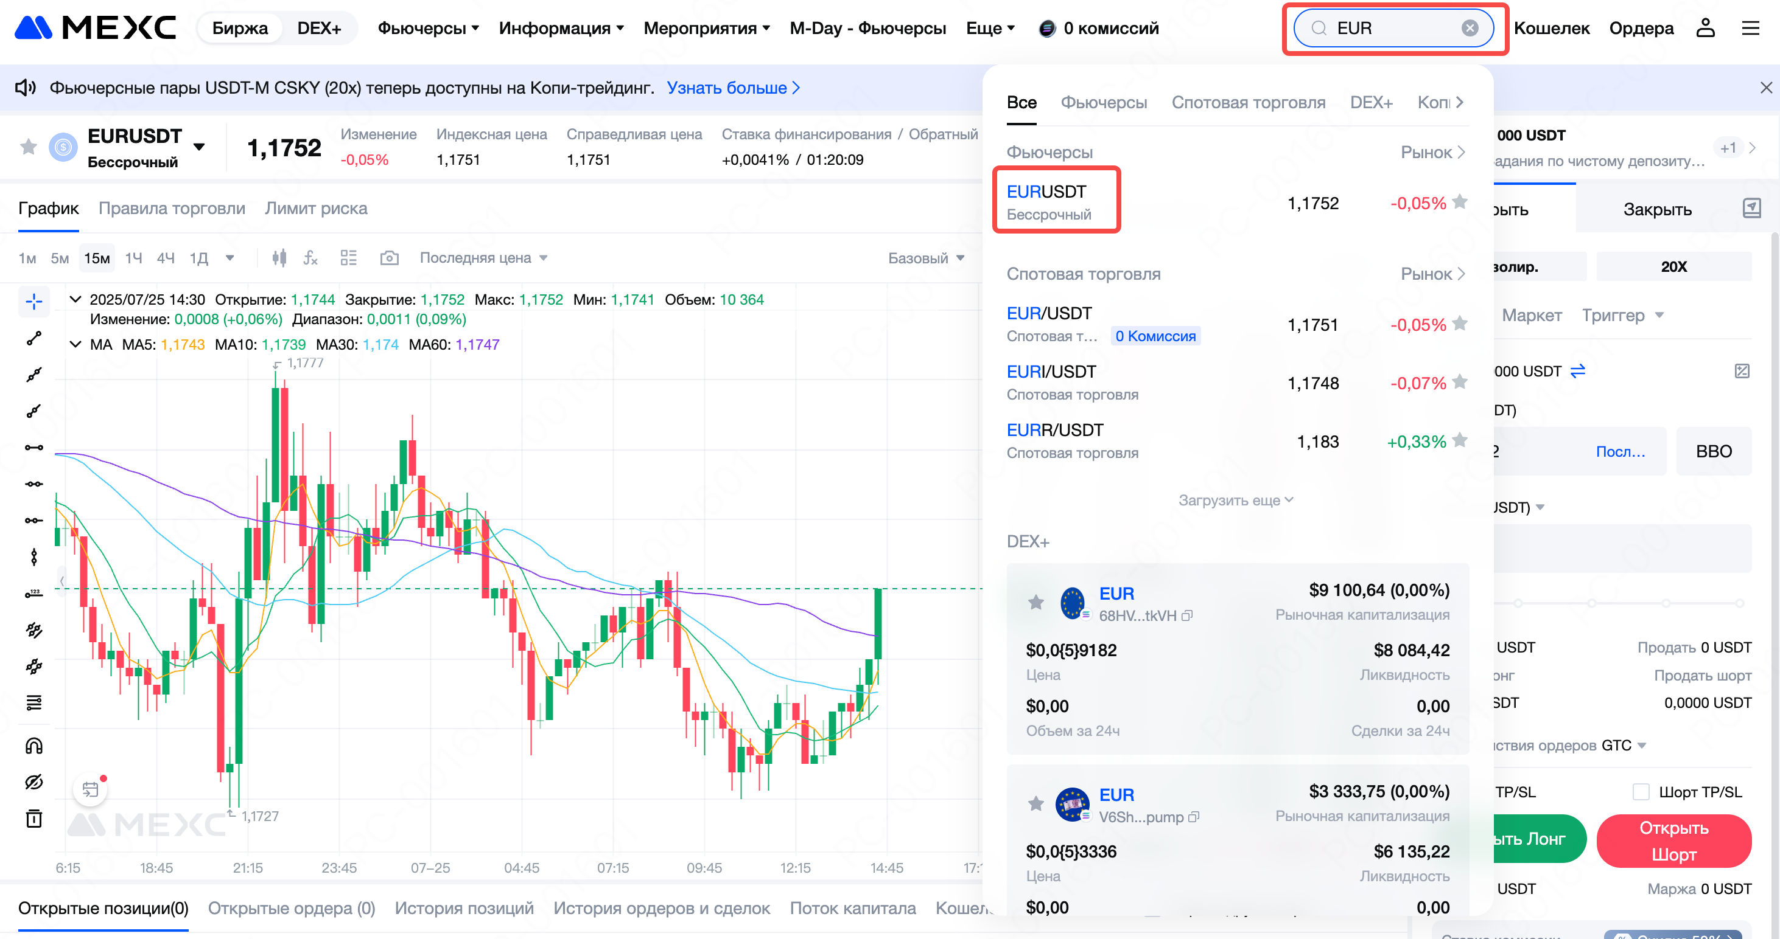The height and width of the screenshot is (939, 1780).
Task: Open the Фьючерсы menu dropdown
Action: pyautogui.click(x=428, y=29)
